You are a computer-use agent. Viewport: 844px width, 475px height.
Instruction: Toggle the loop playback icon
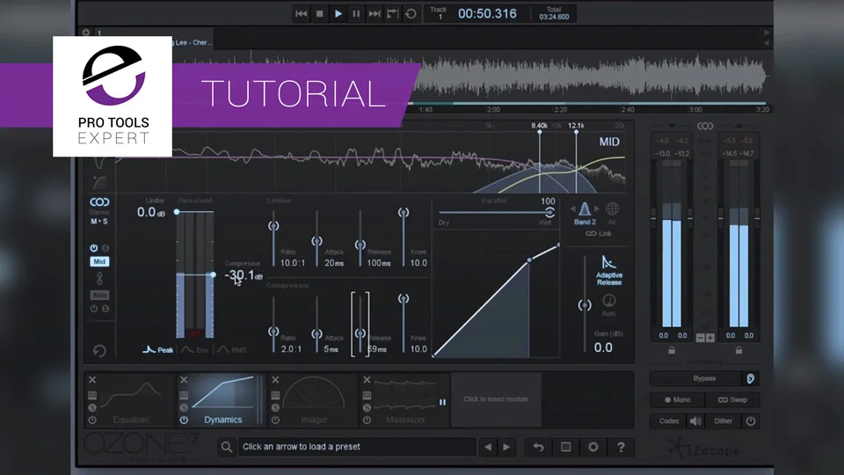(411, 14)
